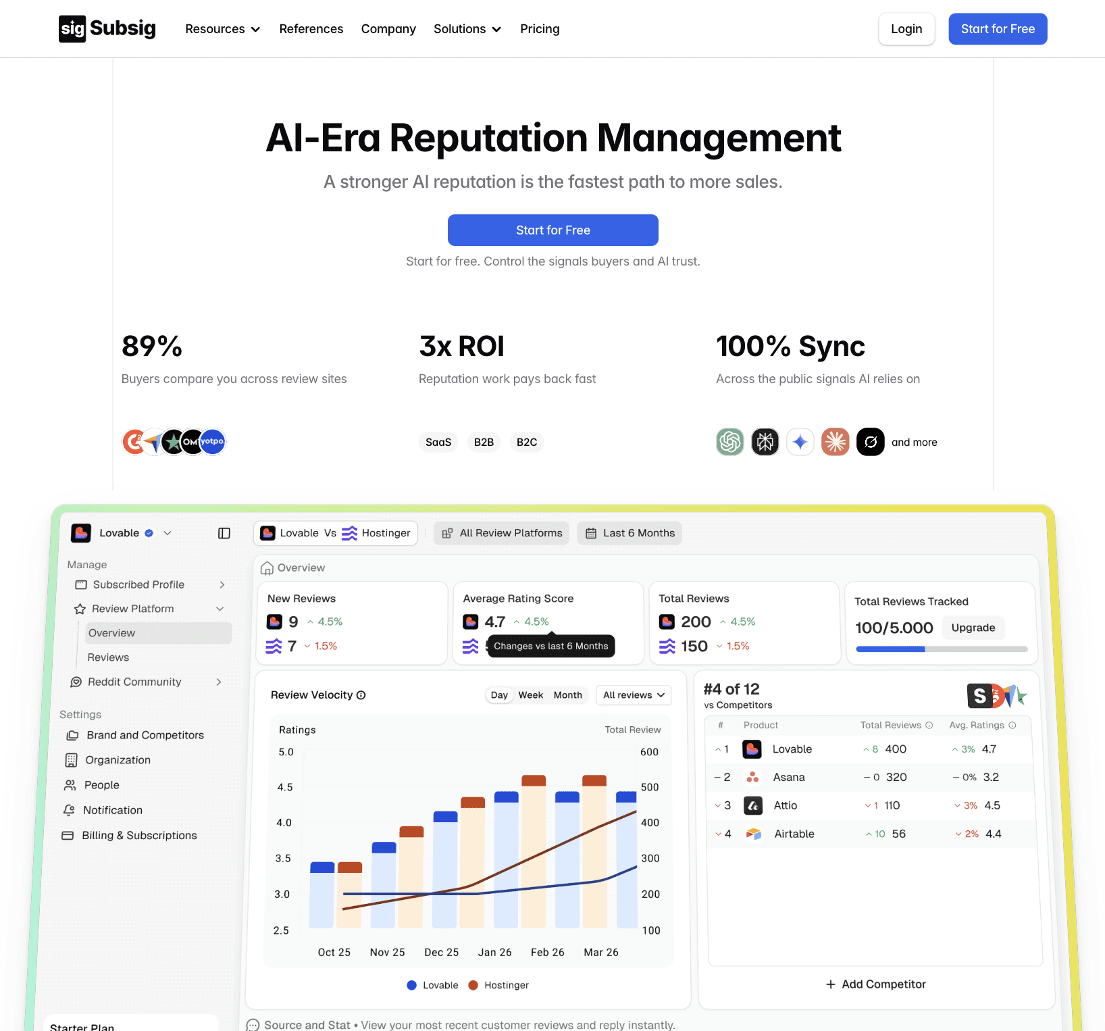
Task: Click the G2 review site logo
Action: [134, 442]
